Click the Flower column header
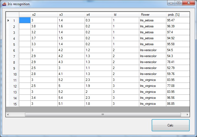 (152, 14)
